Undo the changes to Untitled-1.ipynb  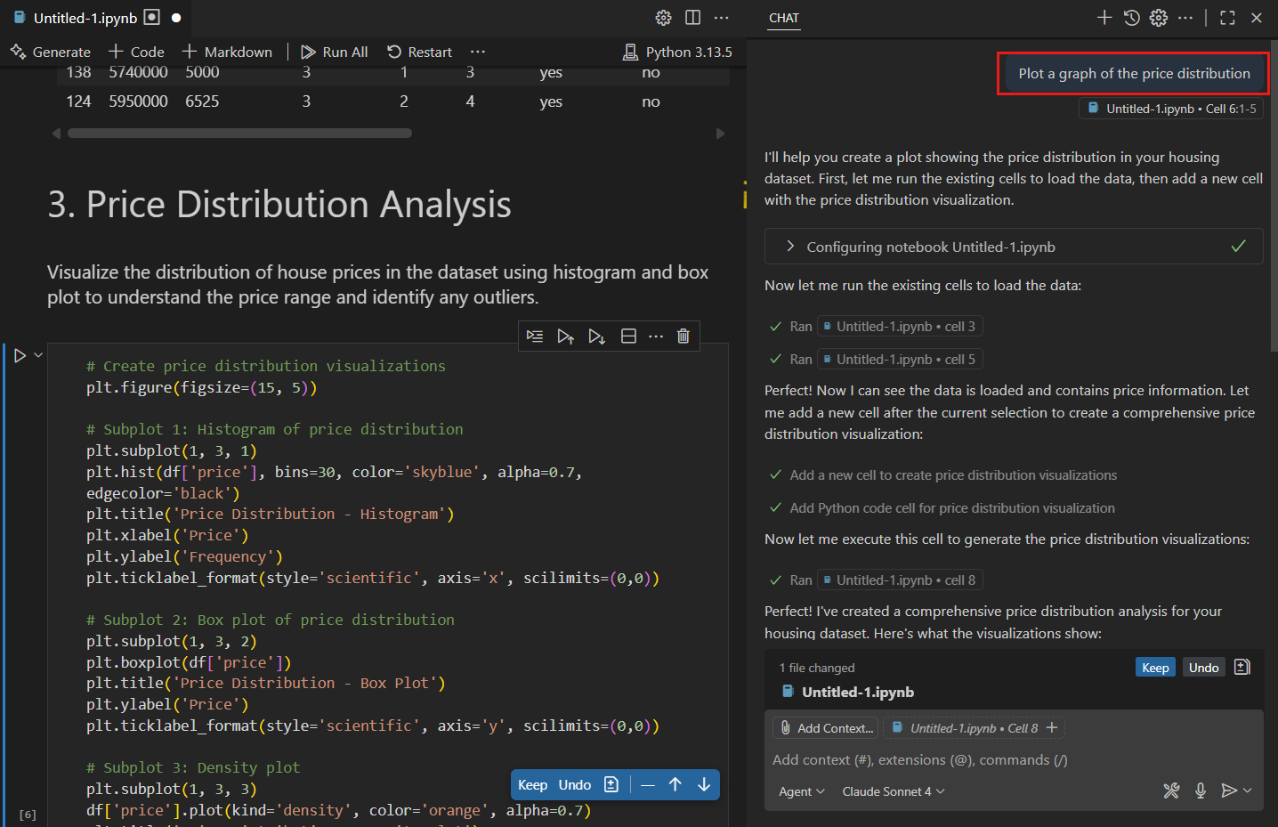coord(1203,667)
